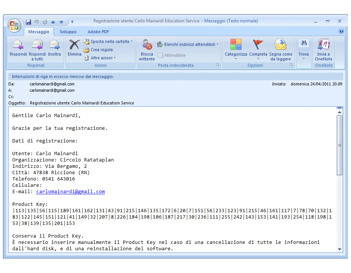Select the Messaggio ribbon tab
This screenshot has width=351, height=273.
point(39,32)
